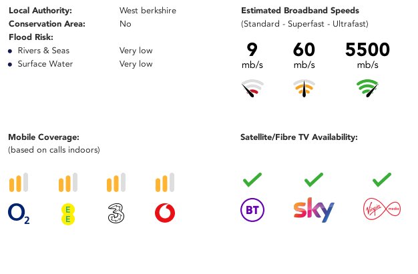This screenshot has height=274, width=418.
Task: Click the Vodafone logo
Action: pos(165,213)
